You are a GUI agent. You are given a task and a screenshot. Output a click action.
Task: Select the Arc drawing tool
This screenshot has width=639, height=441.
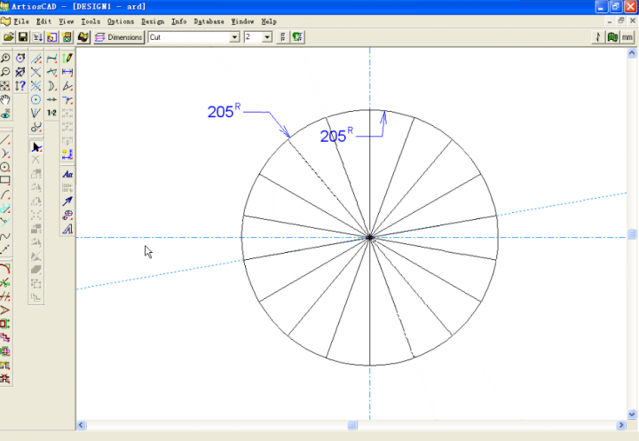tap(6, 194)
